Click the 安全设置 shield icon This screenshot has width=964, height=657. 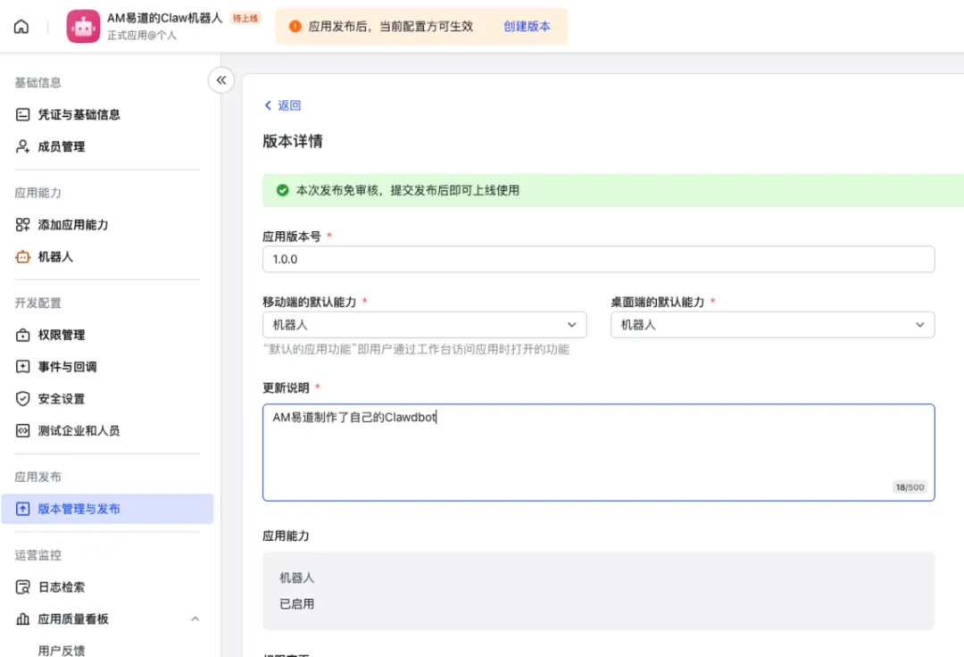coord(23,399)
